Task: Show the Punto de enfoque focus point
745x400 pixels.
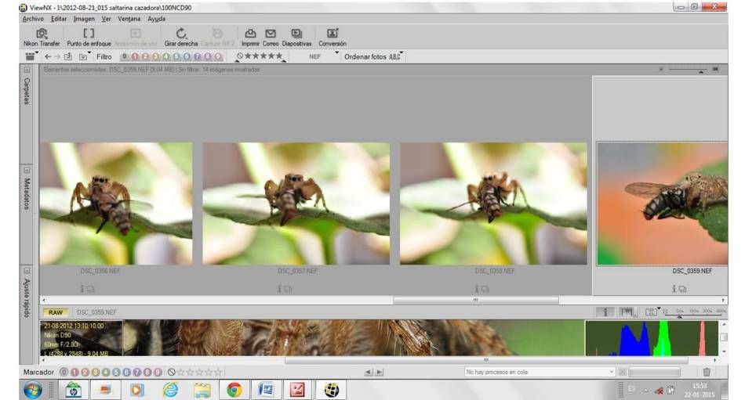Action: coord(89,37)
